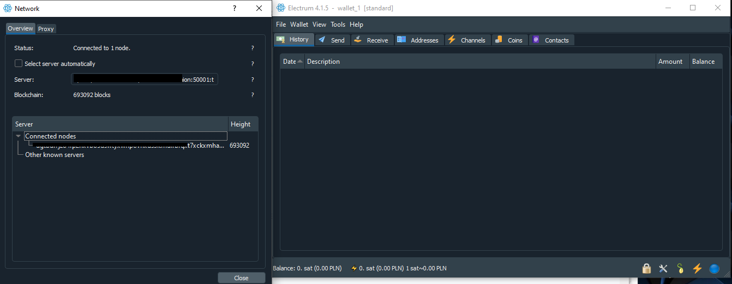
Task: Sort history by the Date column header
Action: click(x=292, y=62)
